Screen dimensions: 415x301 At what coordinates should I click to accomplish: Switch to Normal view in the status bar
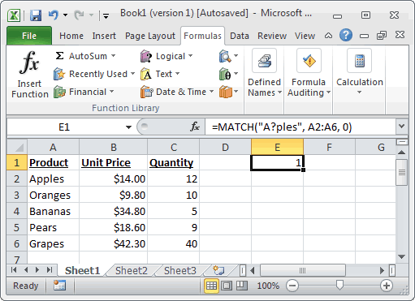tap(211, 286)
